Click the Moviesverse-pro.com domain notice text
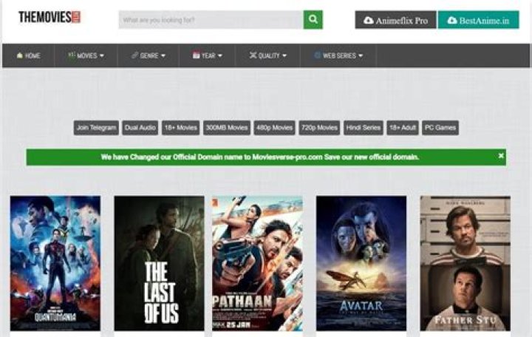Image resolution: width=532 pixels, height=337 pixels. (x=260, y=157)
